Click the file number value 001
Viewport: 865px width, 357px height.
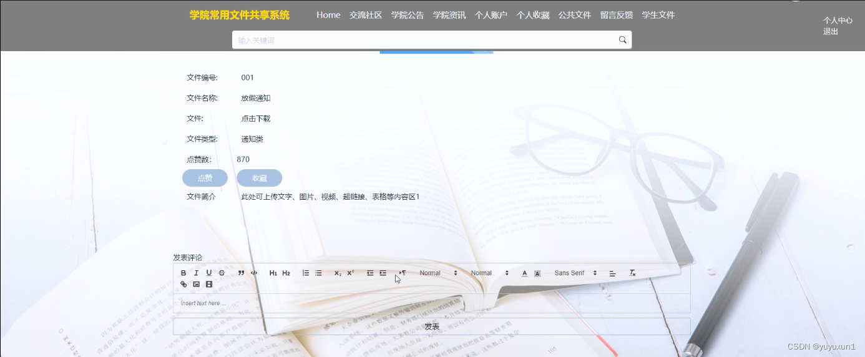[248, 77]
